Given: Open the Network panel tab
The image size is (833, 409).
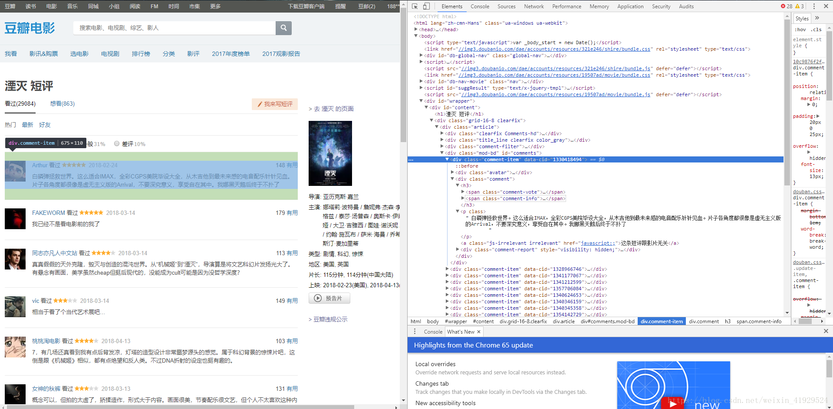Looking at the screenshot, I should 534,6.
